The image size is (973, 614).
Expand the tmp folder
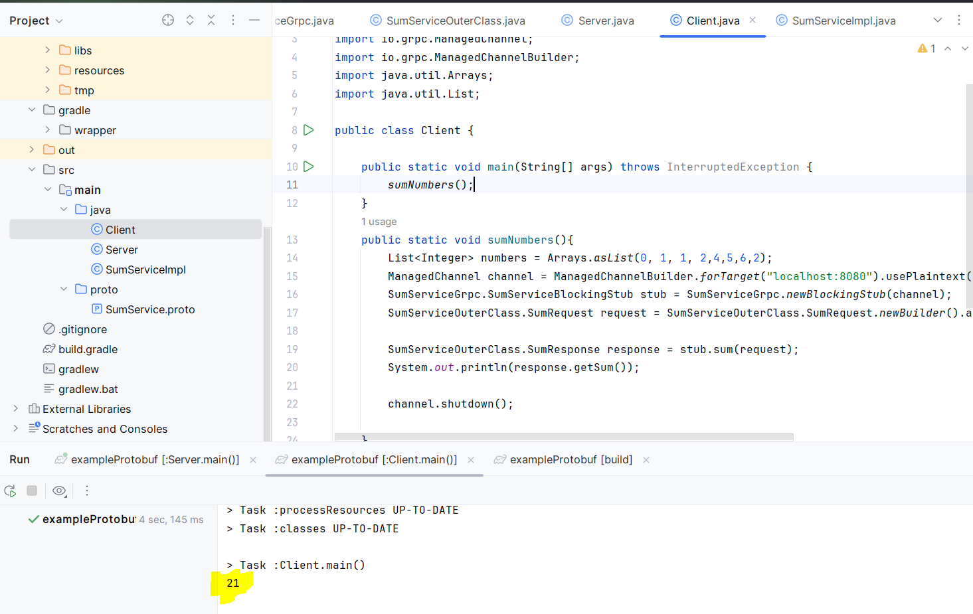47,90
